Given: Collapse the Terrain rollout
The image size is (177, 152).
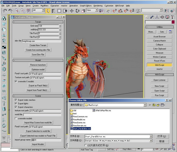Looking at the screenshot, I should pyautogui.click(x=38, y=22).
